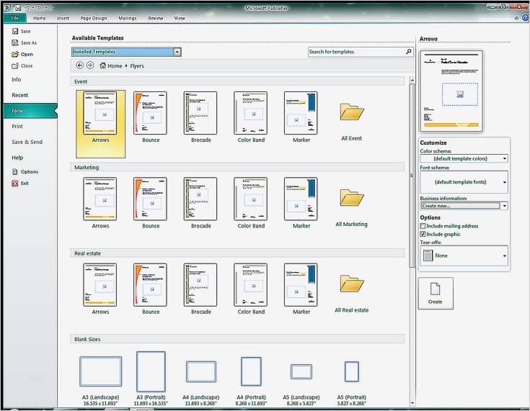Open the Print menu item
This screenshot has width=530, height=411.
(x=17, y=126)
